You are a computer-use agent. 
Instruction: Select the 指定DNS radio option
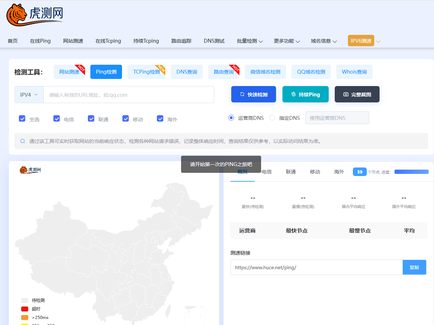pos(272,118)
